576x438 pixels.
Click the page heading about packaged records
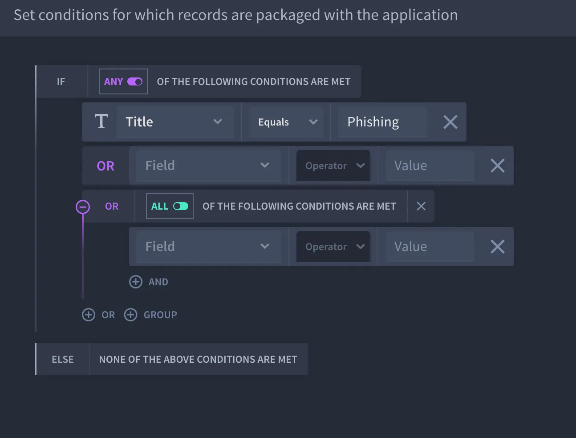[x=235, y=15]
